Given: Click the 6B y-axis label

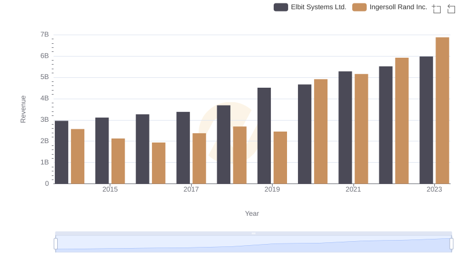Looking at the screenshot, I should [44, 56].
